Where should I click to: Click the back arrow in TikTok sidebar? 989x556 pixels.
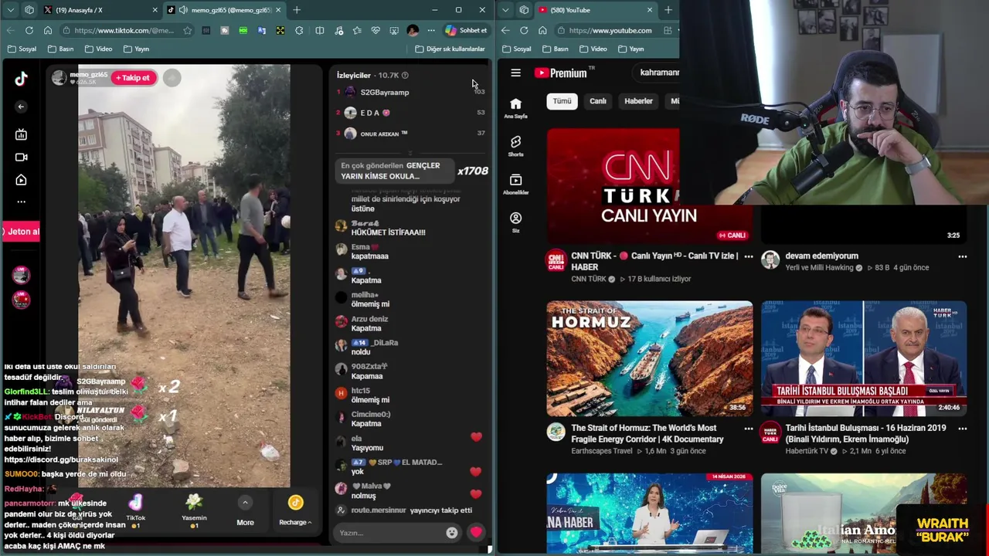[21, 107]
